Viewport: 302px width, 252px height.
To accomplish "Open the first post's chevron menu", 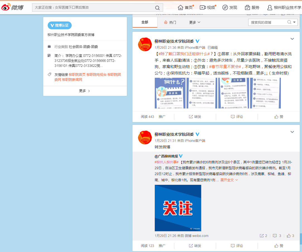I will 292,39.
